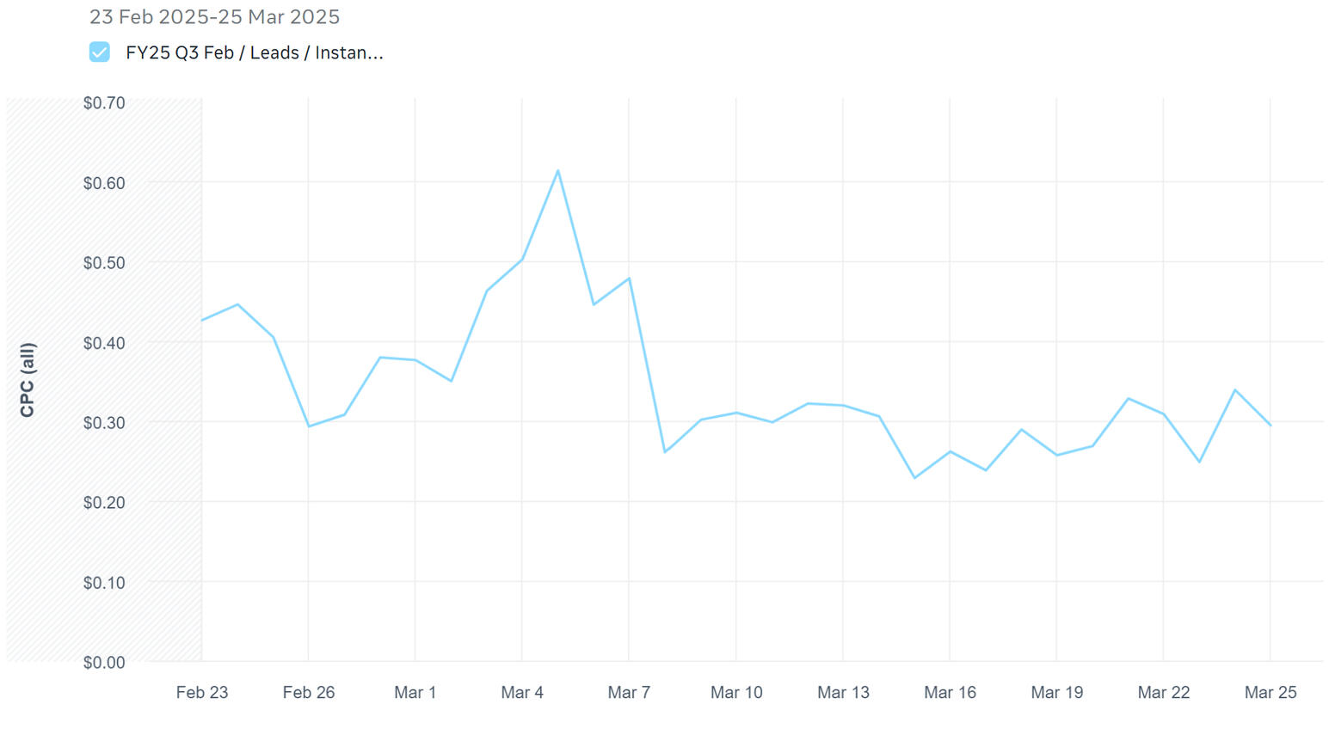The image size is (1335, 741).
Task: Click the $0.70 y-axis label
Action: coord(104,103)
